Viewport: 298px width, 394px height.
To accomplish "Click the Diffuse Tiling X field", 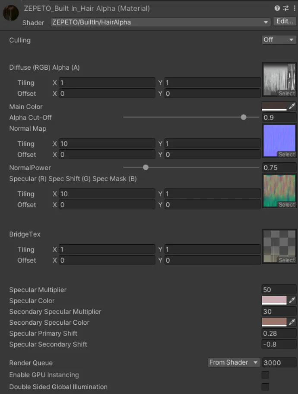I will tap(107, 82).
